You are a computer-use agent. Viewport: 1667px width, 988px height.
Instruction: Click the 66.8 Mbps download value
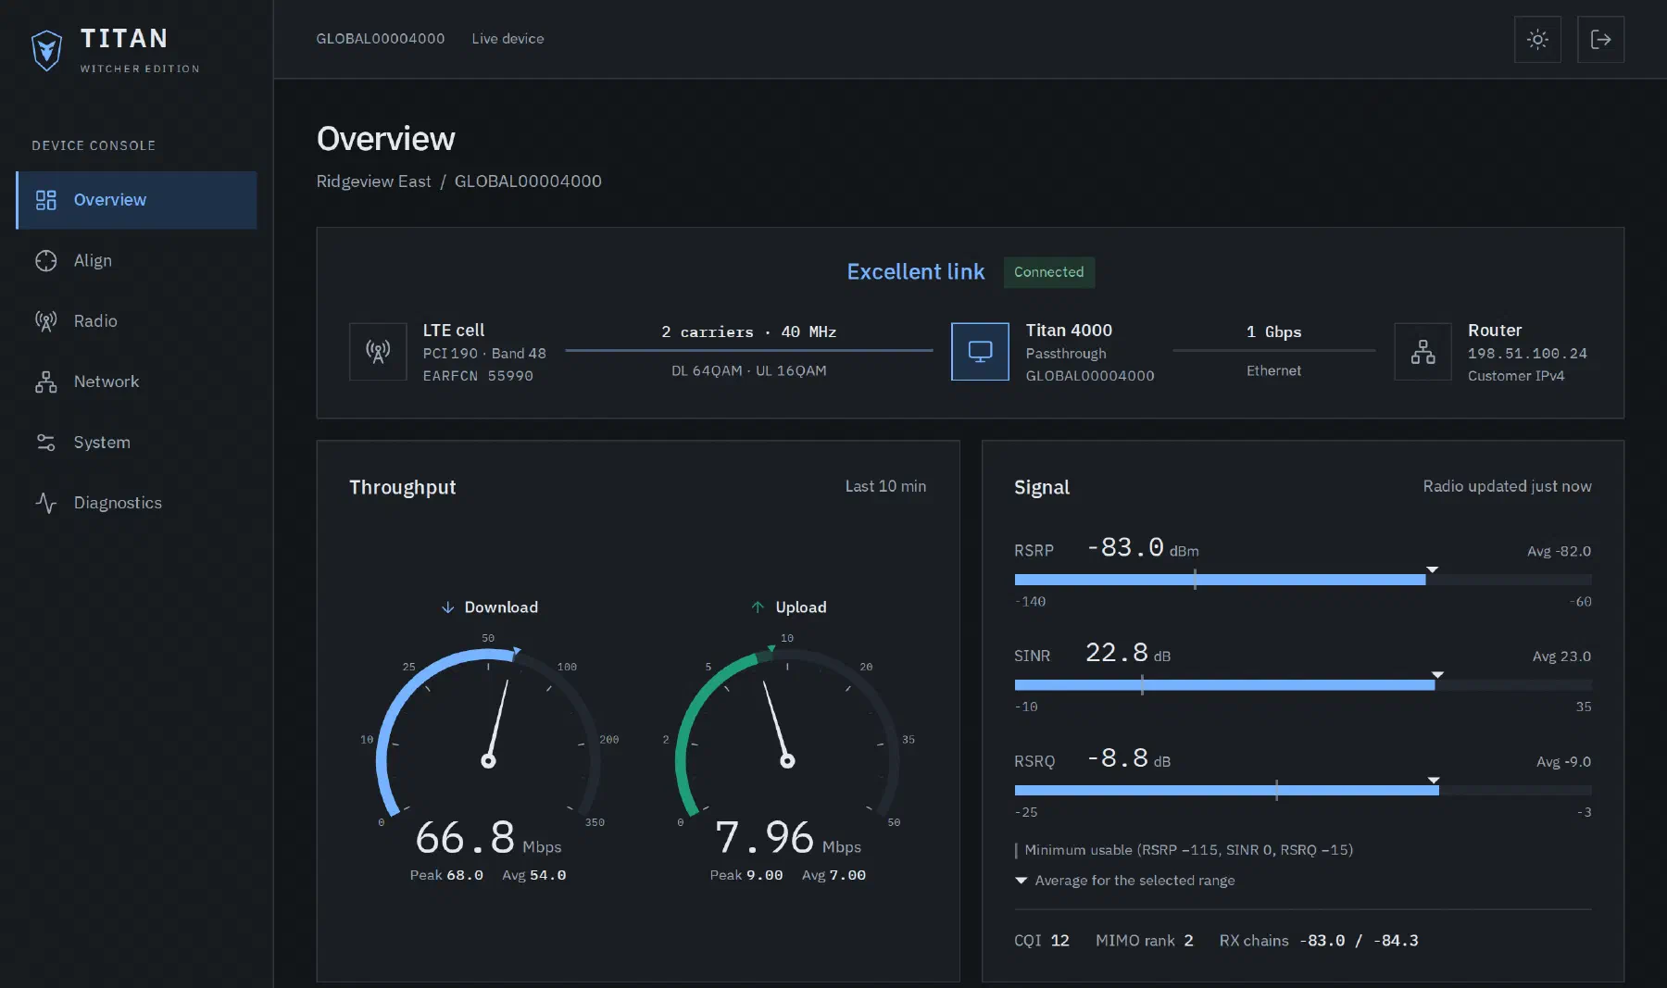pyautogui.click(x=488, y=838)
